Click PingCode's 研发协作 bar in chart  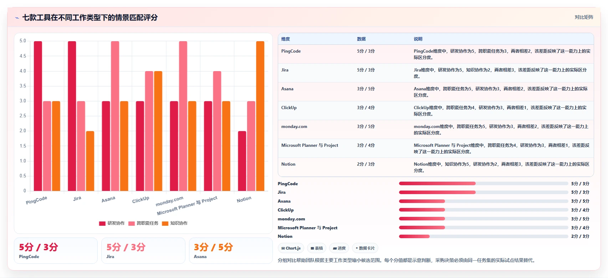tap(38, 116)
